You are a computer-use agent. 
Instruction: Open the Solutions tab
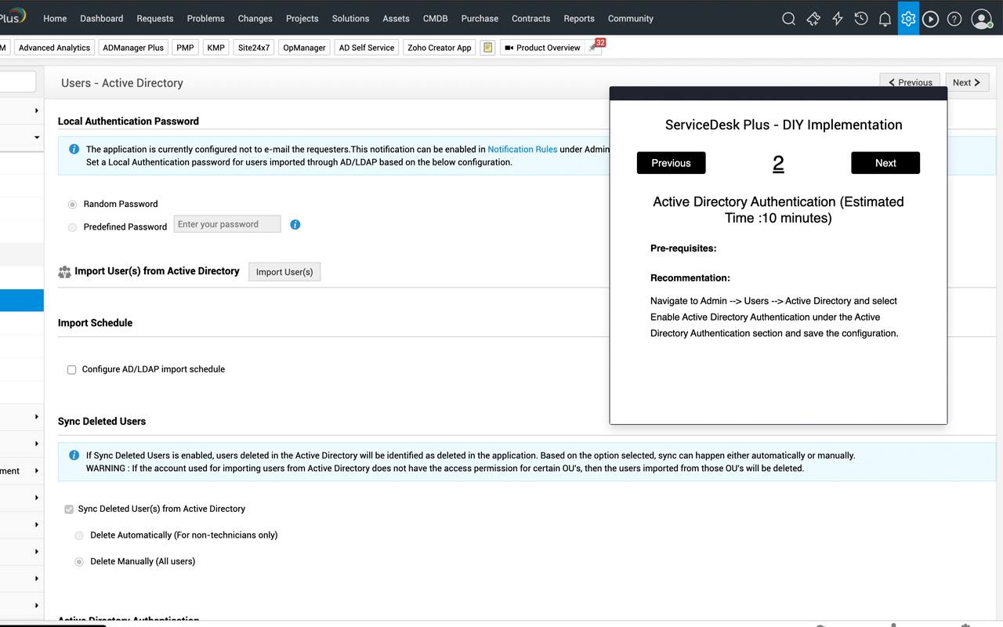[351, 18]
